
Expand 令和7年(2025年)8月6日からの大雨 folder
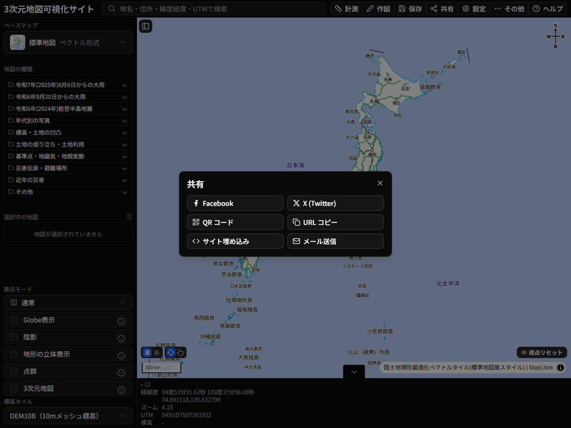[x=68, y=85]
